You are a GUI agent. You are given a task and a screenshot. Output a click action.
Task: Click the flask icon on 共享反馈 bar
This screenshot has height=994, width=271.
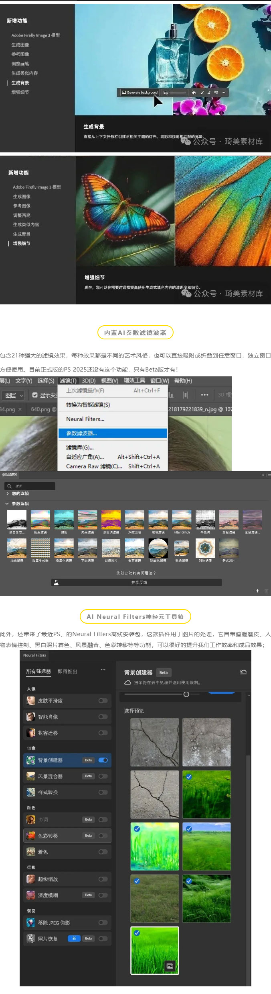point(56,582)
